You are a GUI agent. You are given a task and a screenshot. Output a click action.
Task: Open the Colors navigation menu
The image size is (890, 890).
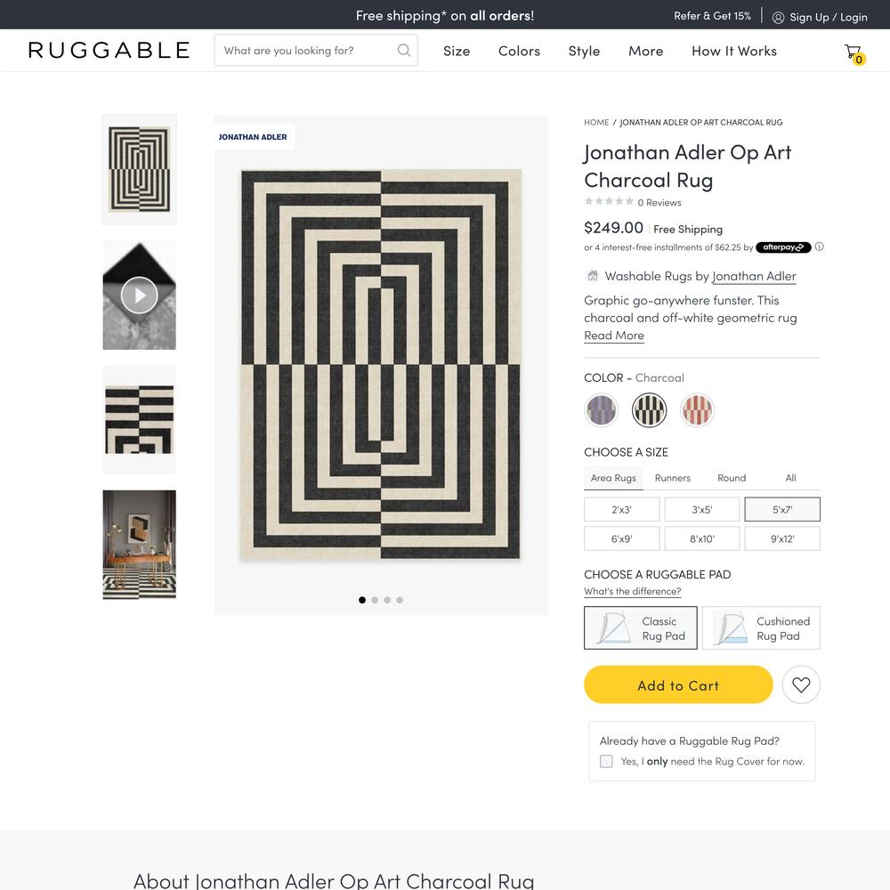click(x=519, y=51)
